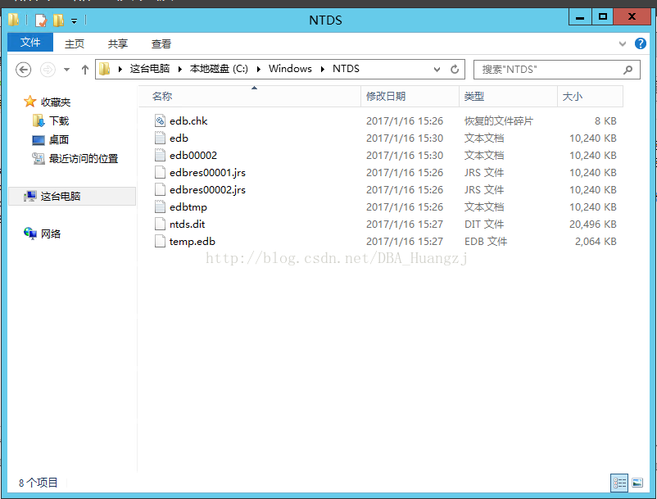Click the edbres00002.jrs file icon

coord(160,190)
